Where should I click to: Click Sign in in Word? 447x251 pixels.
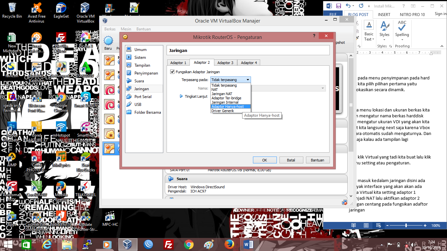click(x=440, y=14)
